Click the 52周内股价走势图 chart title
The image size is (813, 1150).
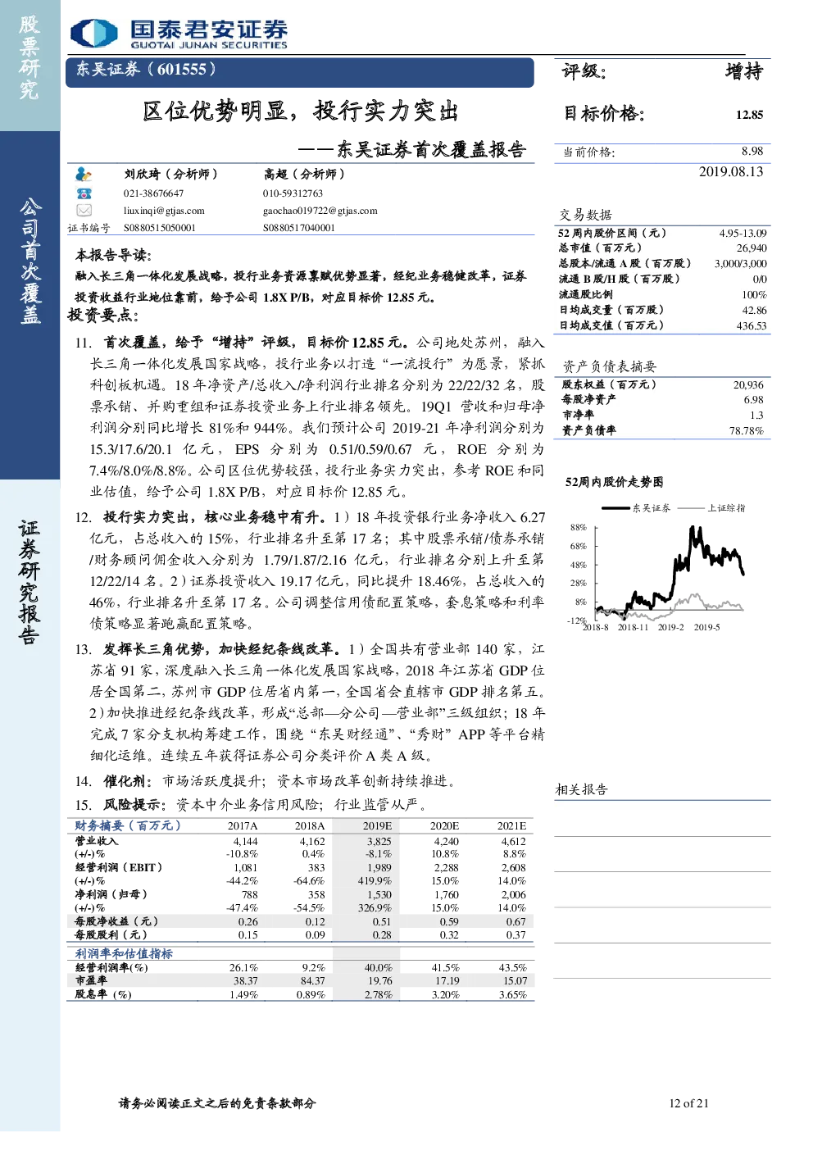(x=615, y=482)
